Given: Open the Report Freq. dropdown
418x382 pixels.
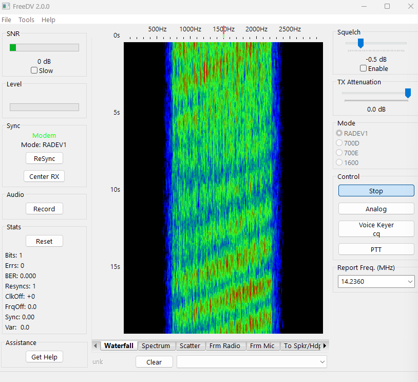Looking at the screenshot, I should click(410, 281).
